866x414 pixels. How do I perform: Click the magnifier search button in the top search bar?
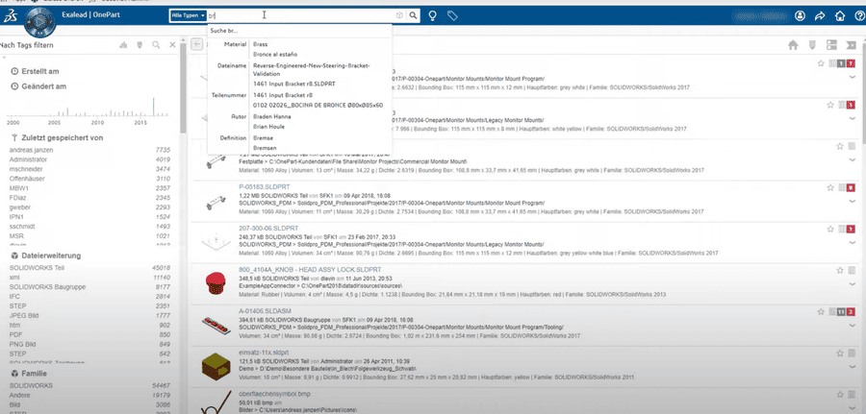tap(413, 16)
